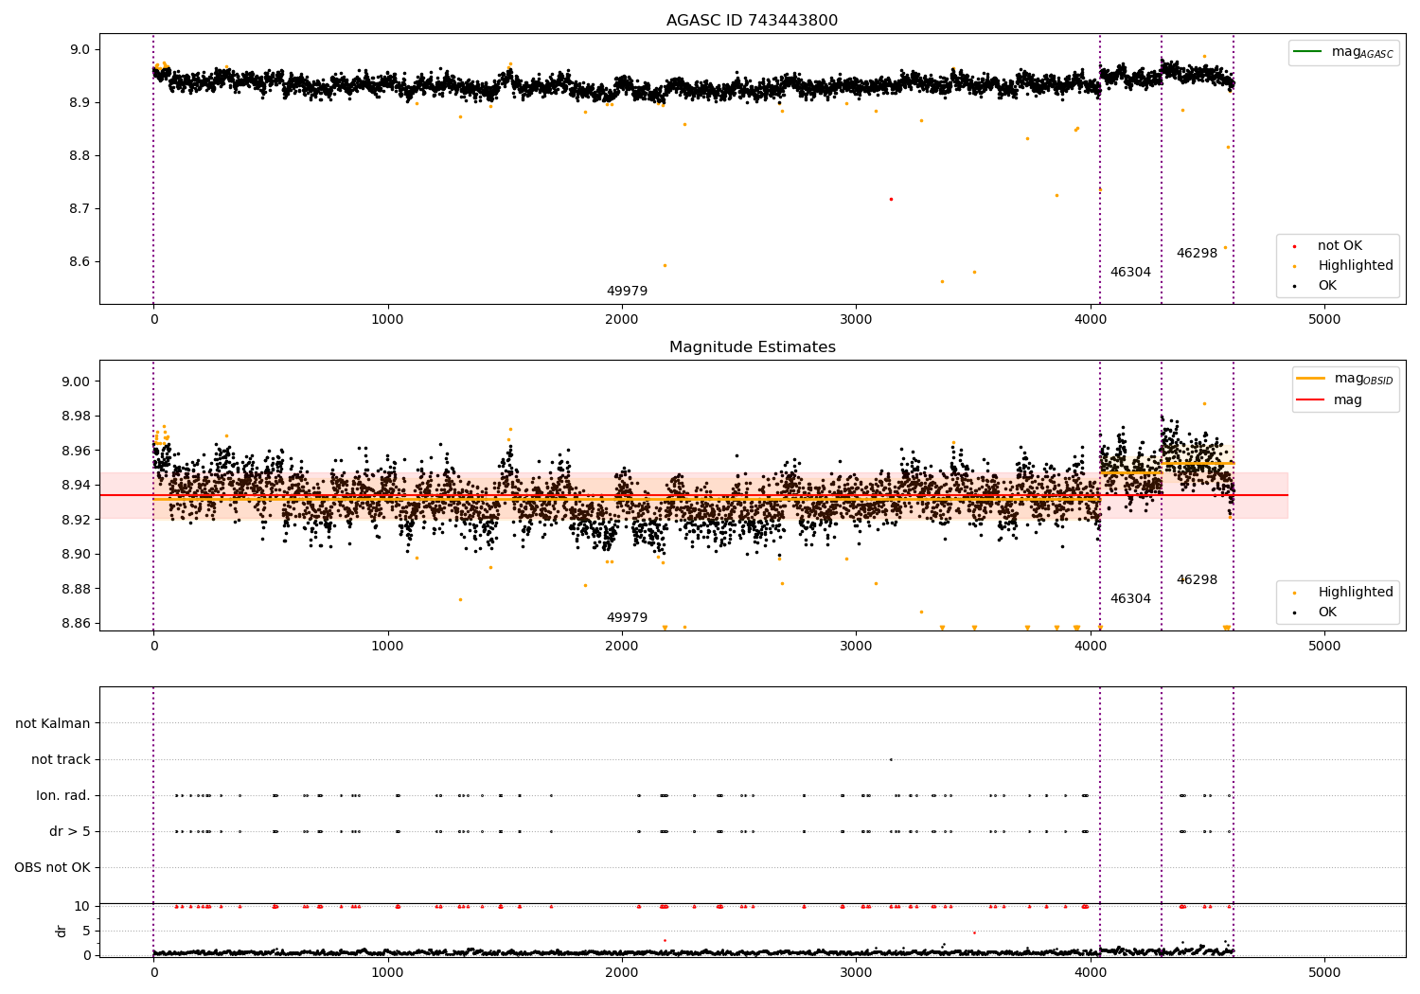The image size is (1420, 994).
Task: Click the 49979 annotation in the top plot
Action: (627, 292)
